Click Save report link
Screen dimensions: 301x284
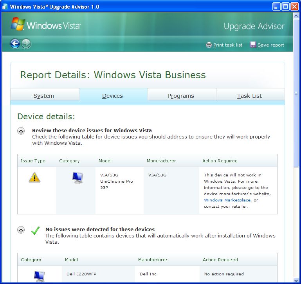[271, 45]
